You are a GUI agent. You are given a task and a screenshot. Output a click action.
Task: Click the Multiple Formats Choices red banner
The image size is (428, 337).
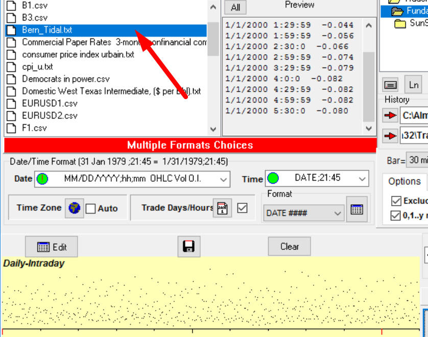tap(191, 145)
